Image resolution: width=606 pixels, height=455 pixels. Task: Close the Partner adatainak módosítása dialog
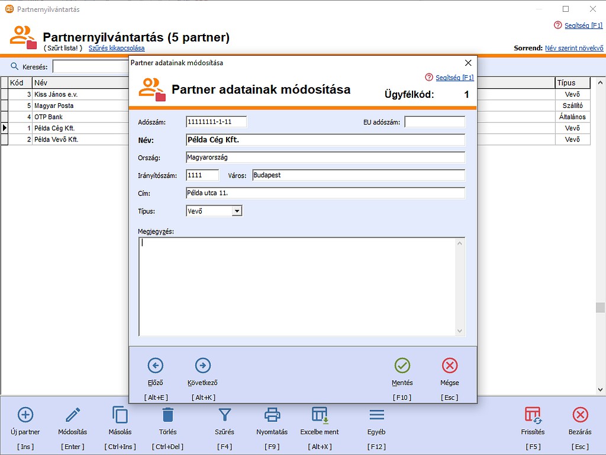click(x=468, y=63)
